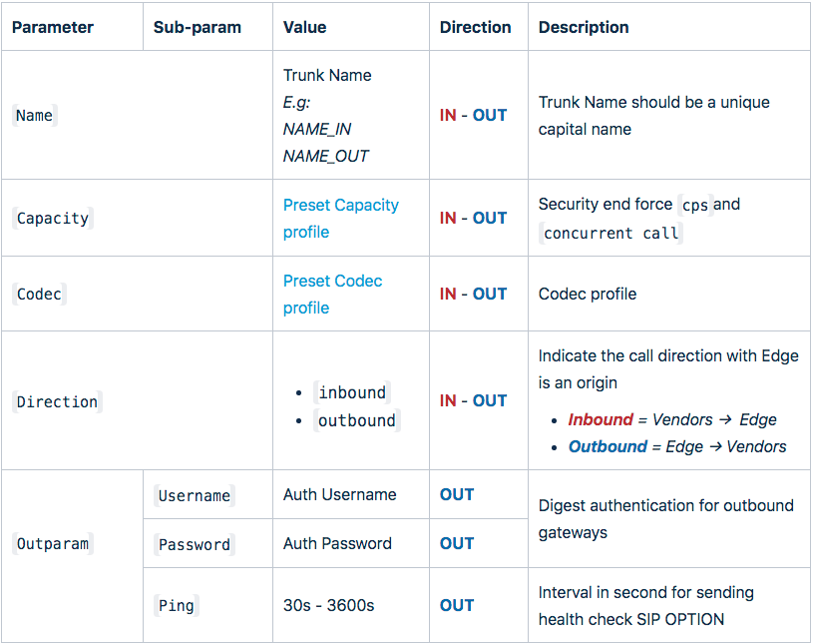Click the Sub-param column header
The image size is (814, 643).
[x=198, y=27]
